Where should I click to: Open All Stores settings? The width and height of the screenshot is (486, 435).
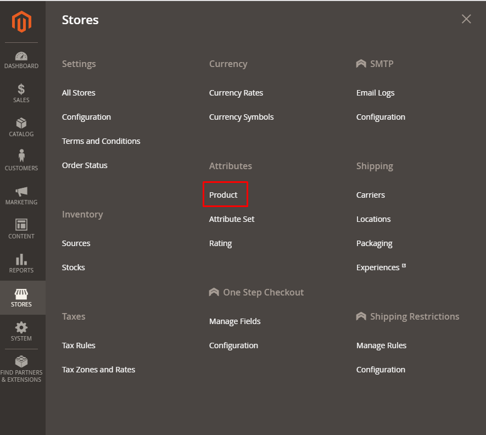pyautogui.click(x=79, y=93)
